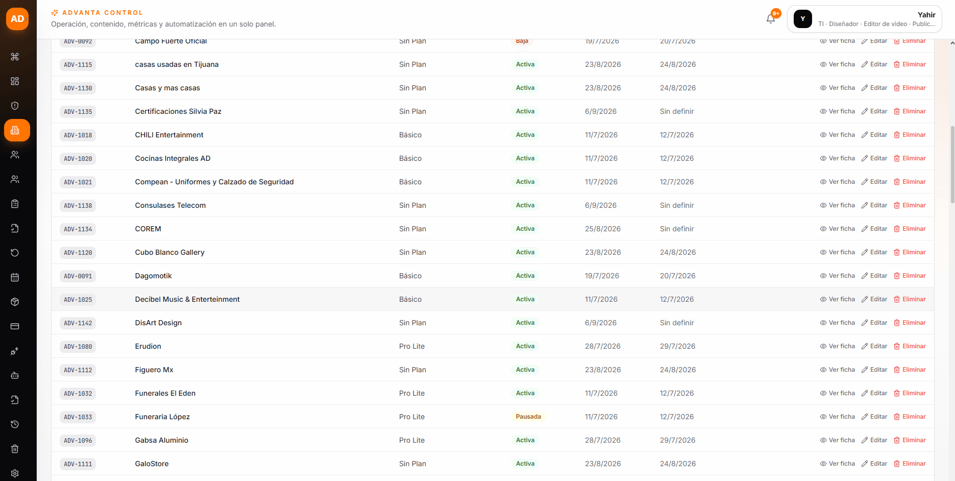Click Activa status for Gabsa Aluminio
955x481 pixels.
[x=525, y=440]
